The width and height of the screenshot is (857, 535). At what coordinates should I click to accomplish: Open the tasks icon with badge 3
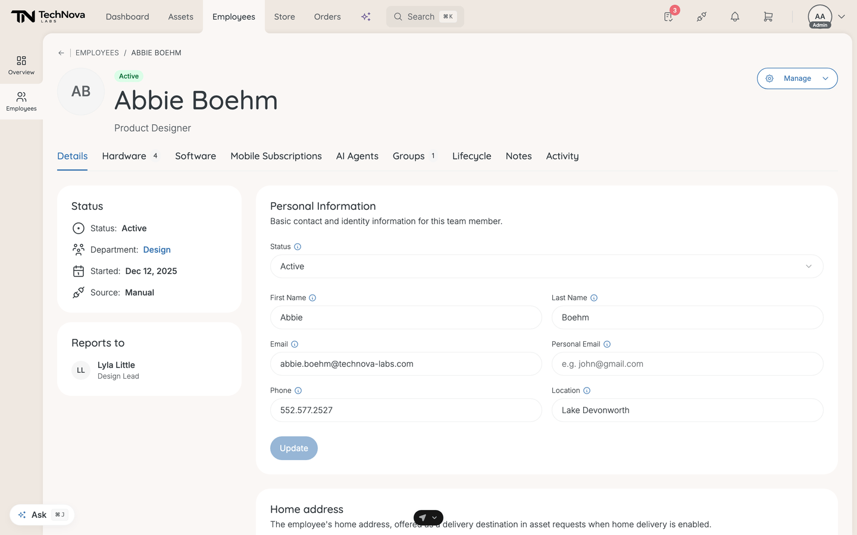[669, 17]
